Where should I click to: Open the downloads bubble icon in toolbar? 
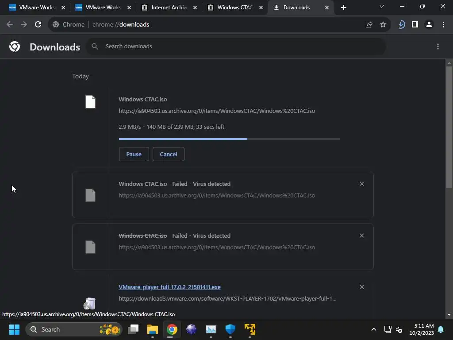click(401, 25)
